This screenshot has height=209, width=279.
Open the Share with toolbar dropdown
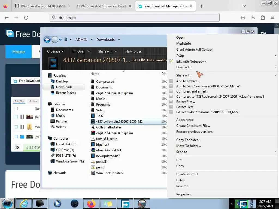point(107,51)
